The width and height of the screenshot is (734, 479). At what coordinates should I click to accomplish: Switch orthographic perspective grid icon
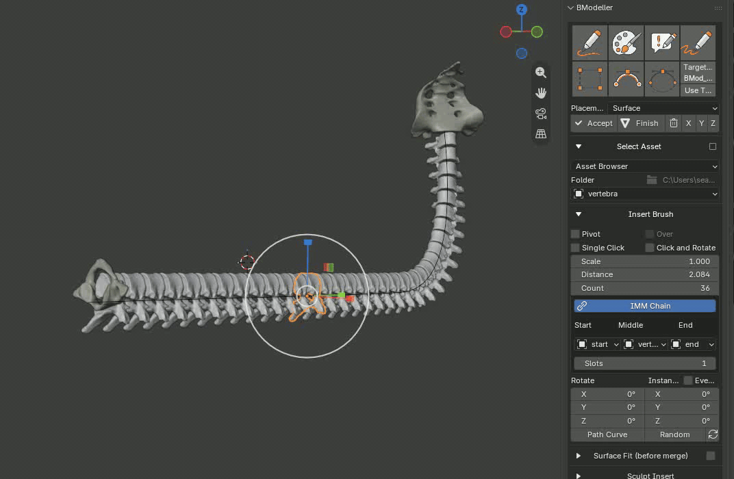(541, 134)
